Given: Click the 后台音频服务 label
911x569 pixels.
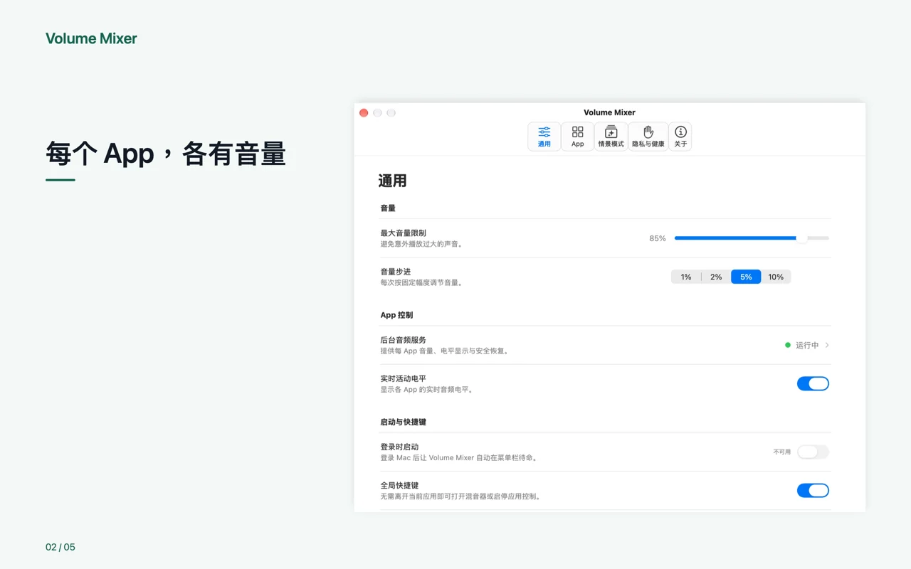Looking at the screenshot, I should click(404, 340).
